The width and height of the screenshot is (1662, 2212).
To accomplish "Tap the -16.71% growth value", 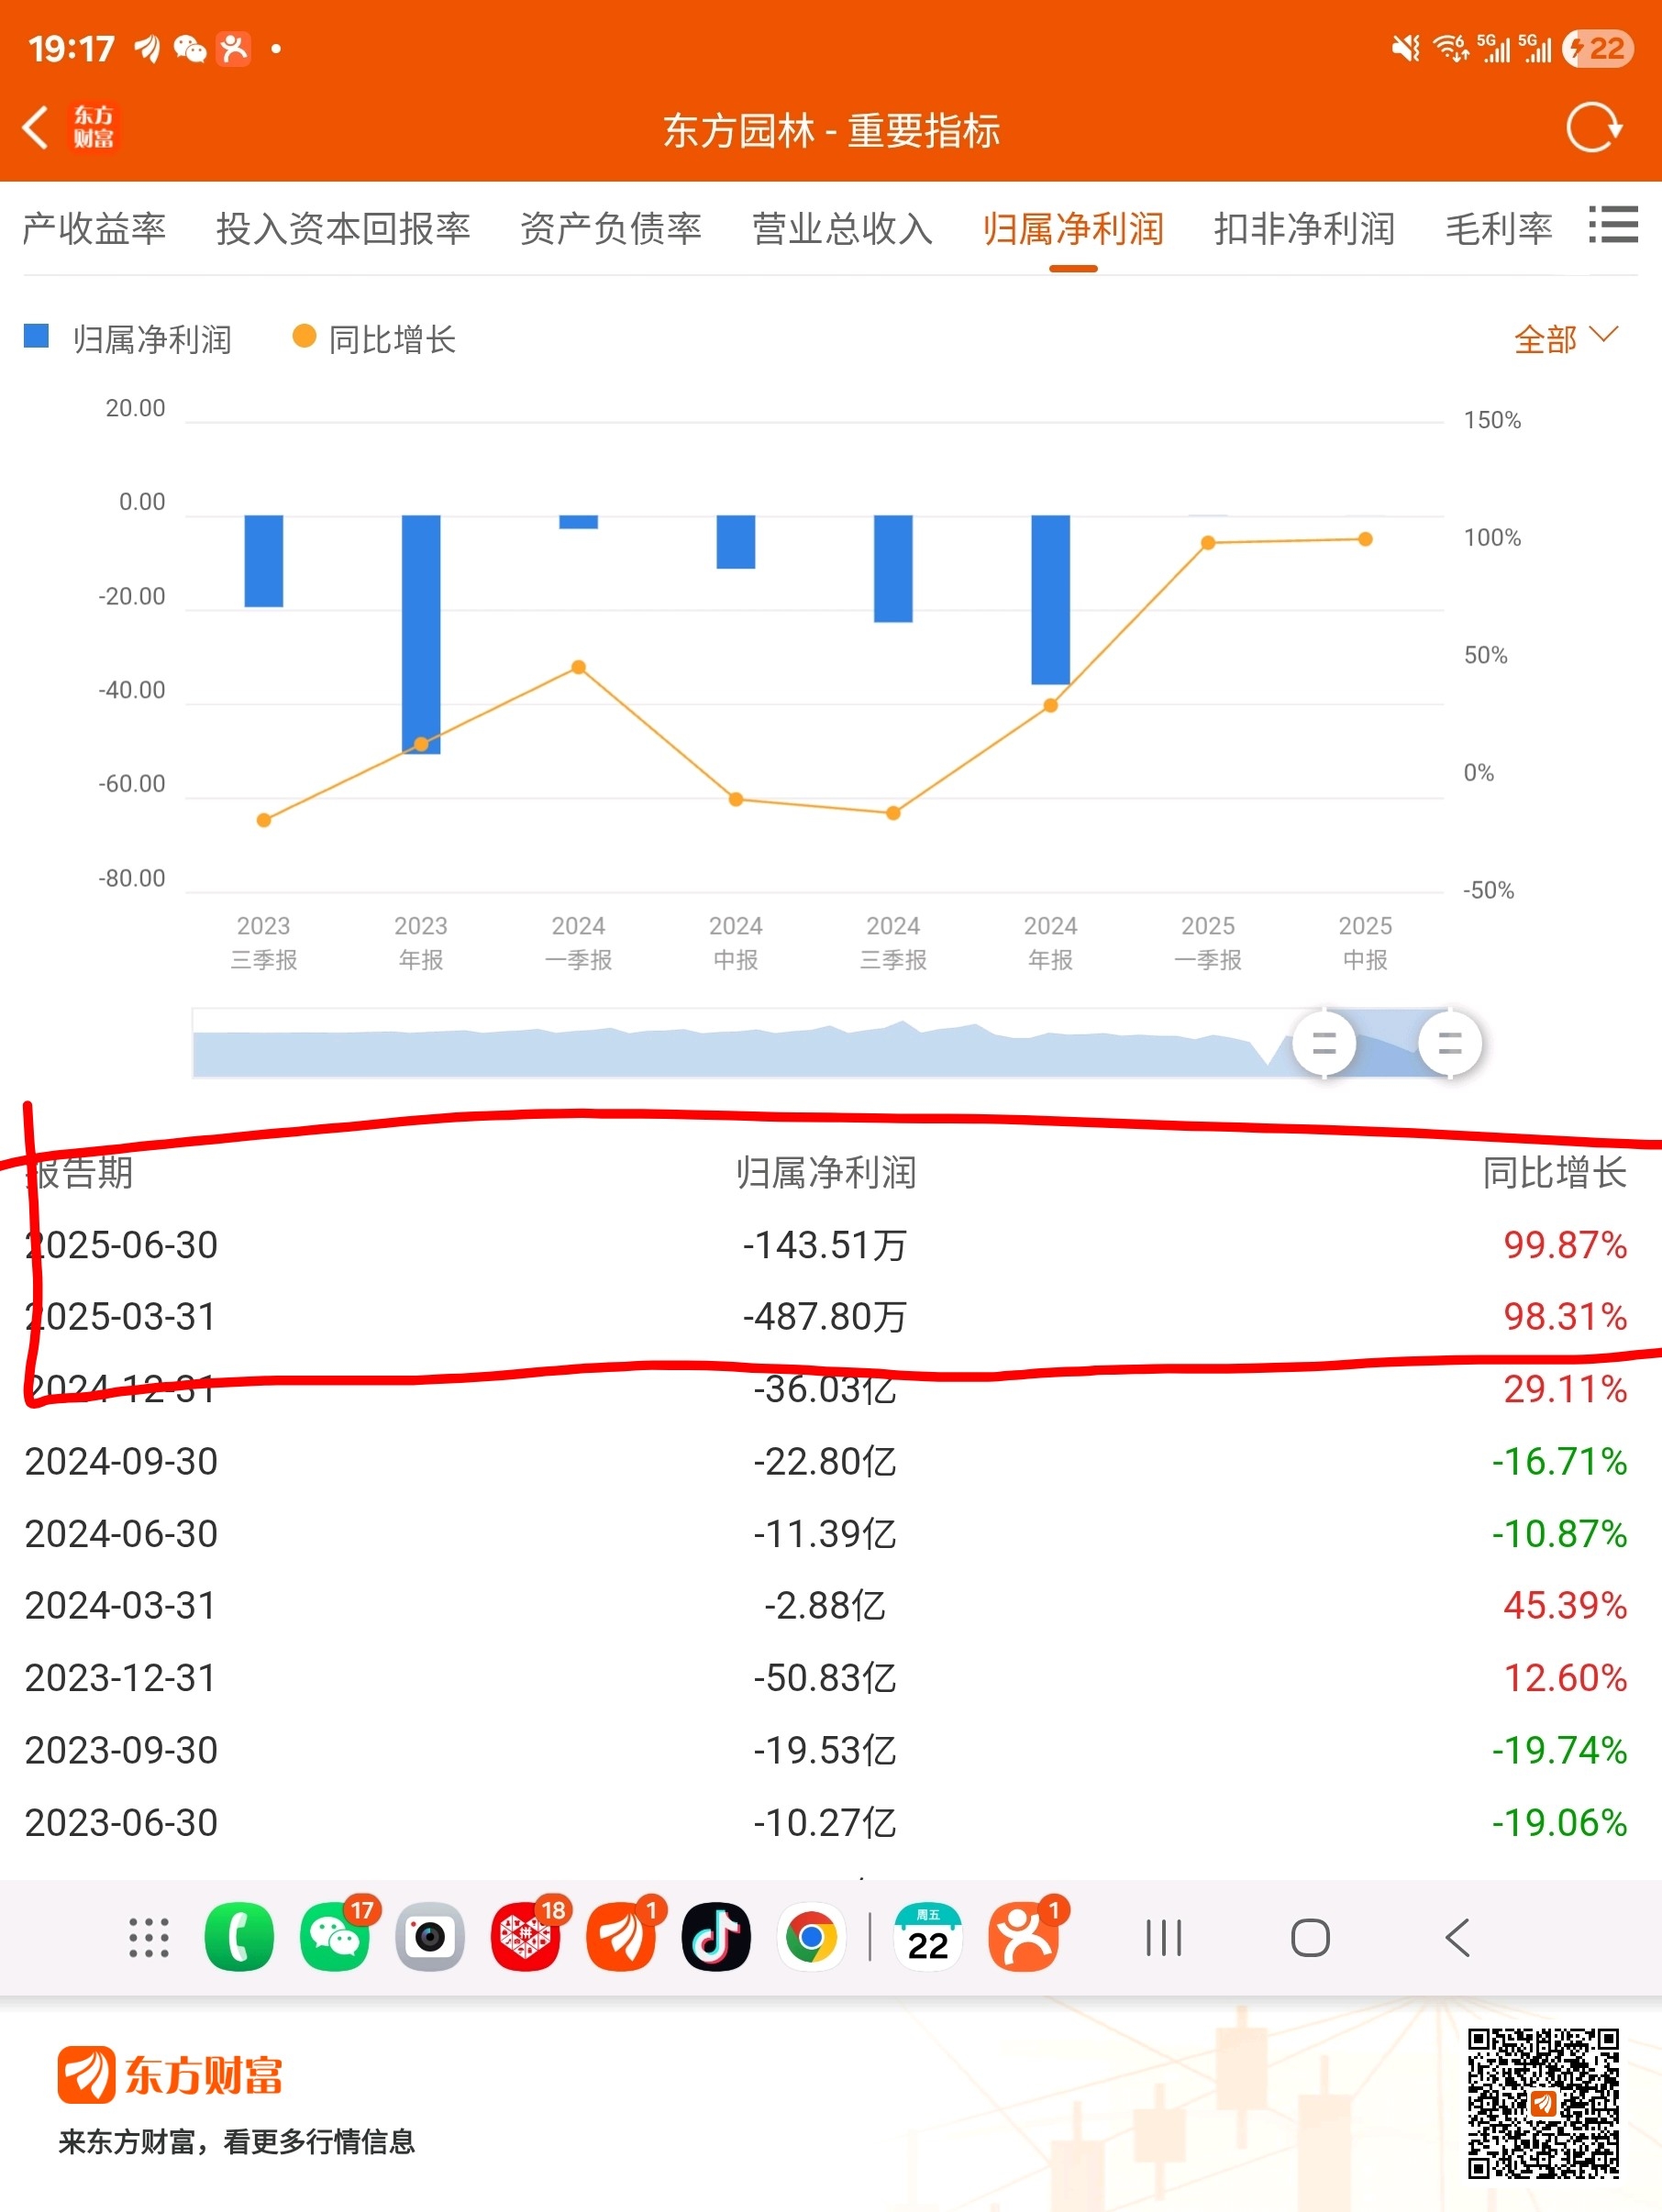I will click(x=1559, y=1462).
